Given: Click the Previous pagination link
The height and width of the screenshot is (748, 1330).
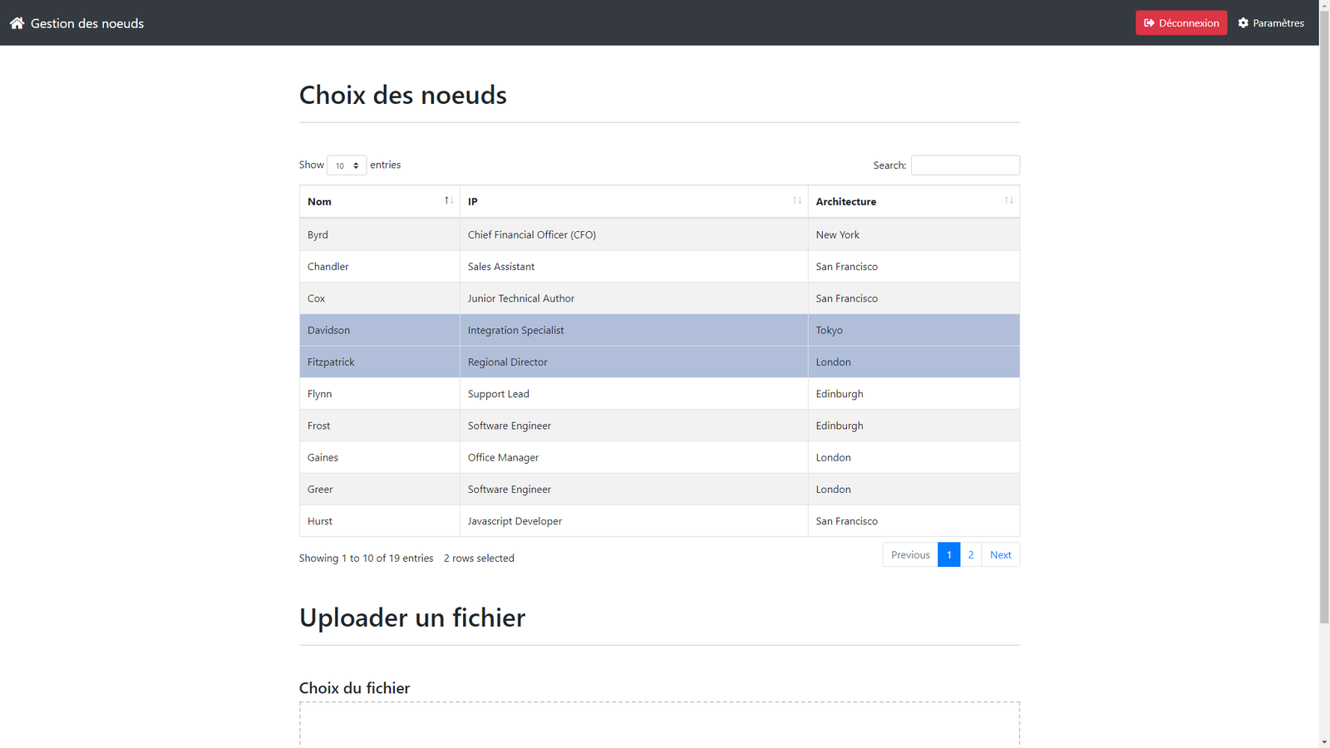Looking at the screenshot, I should 910,554.
